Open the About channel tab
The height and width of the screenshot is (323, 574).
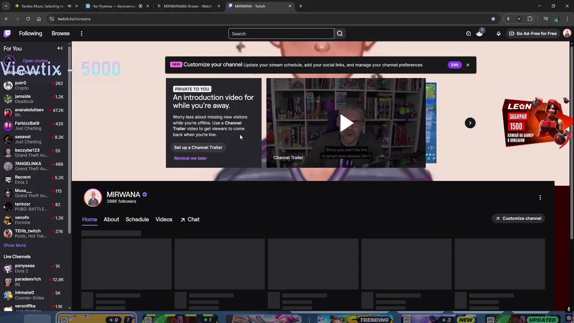click(x=111, y=219)
